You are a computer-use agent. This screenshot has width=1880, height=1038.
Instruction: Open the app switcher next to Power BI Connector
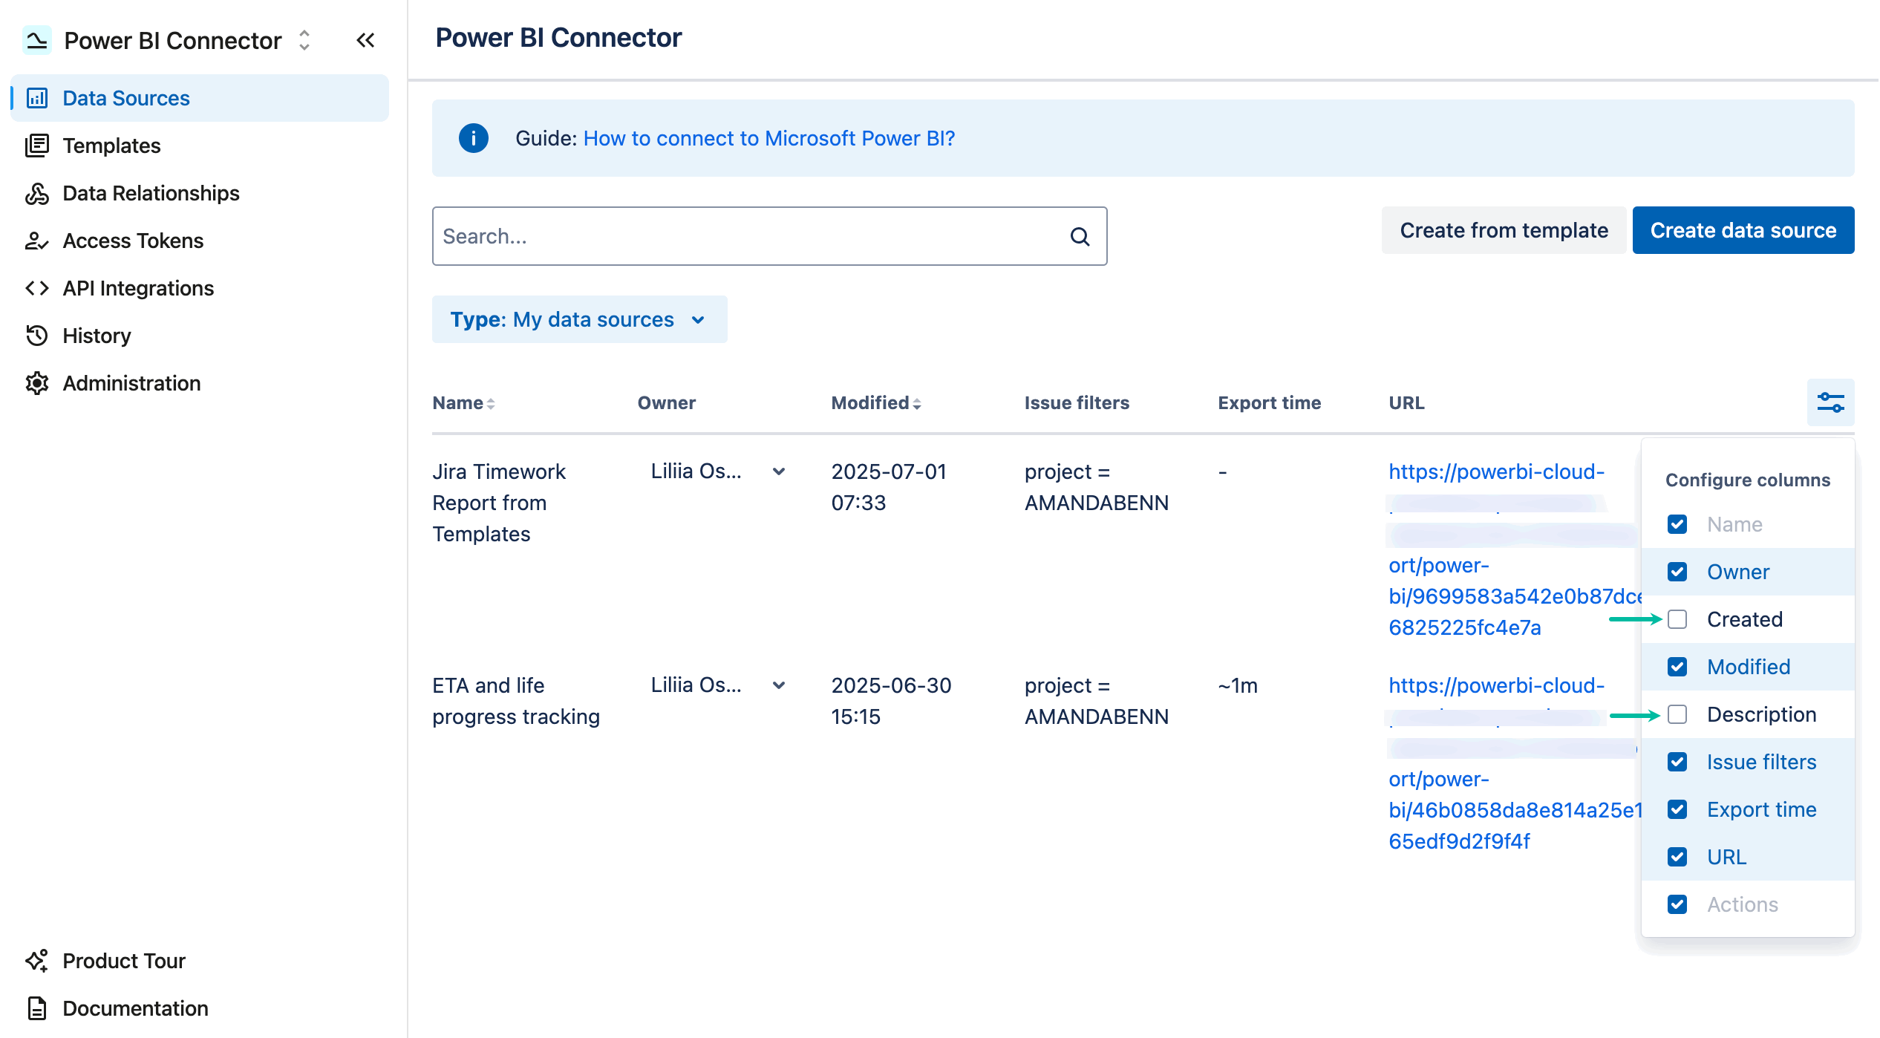[x=304, y=40]
